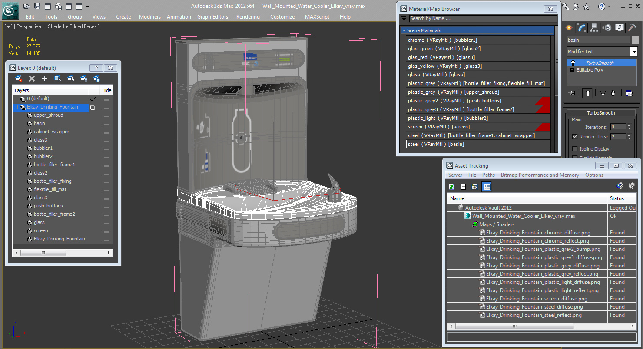This screenshot has height=349, width=643.
Task: Click Freeze/Unfreeze All Layers icon
Action: (x=97, y=79)
